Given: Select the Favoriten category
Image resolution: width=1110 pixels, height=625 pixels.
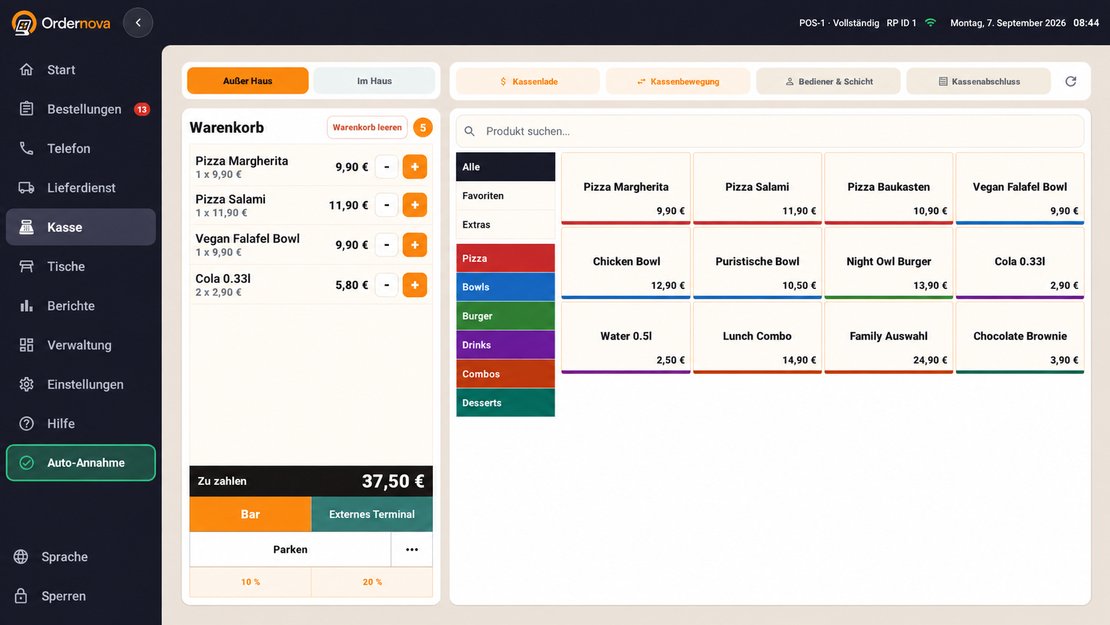Looking at the screenshot, I should point(505,196).
